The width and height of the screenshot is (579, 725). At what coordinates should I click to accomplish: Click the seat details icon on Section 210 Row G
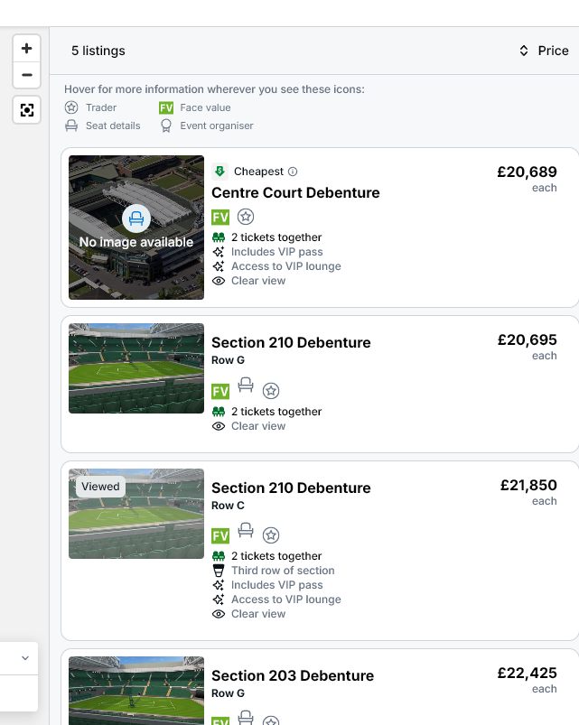tap(246, 386)
